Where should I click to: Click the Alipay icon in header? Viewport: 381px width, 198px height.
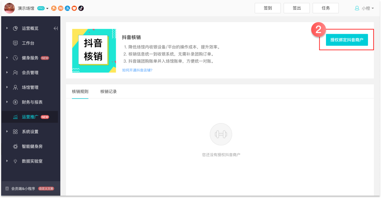(x=67, y=8)
